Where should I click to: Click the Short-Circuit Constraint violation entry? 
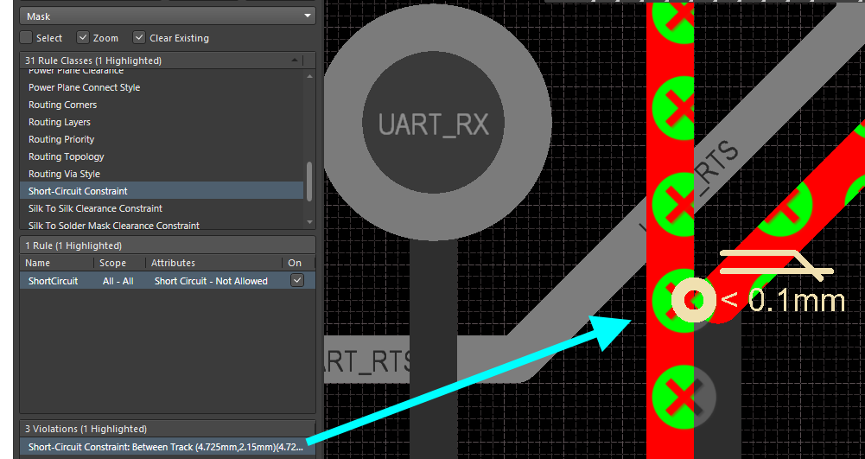[166, 447]
